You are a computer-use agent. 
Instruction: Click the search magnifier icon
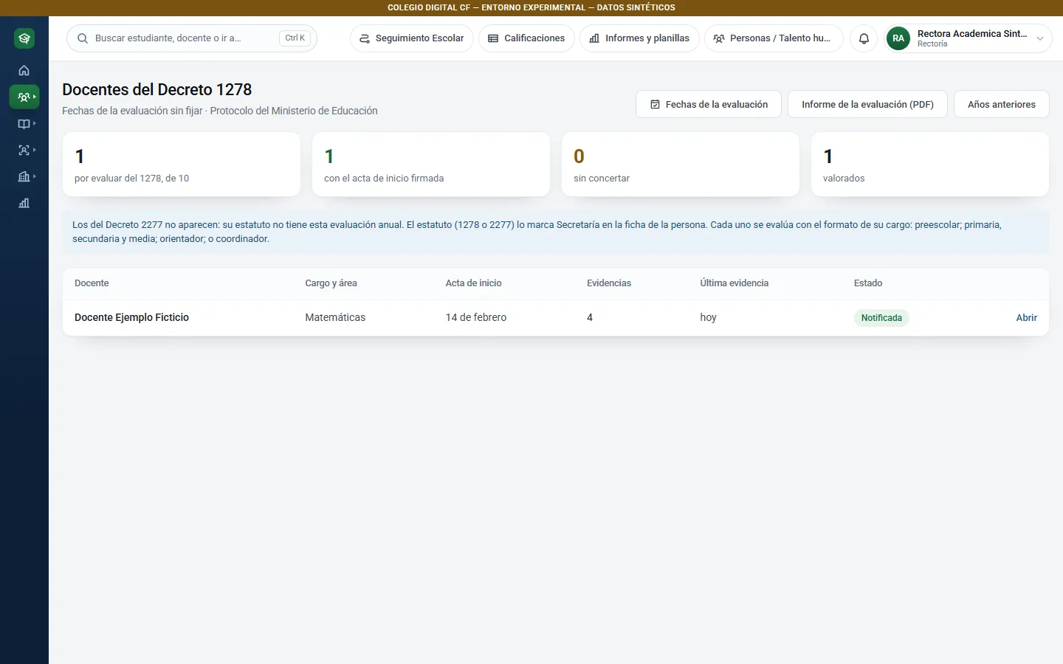tap(83, 38)
